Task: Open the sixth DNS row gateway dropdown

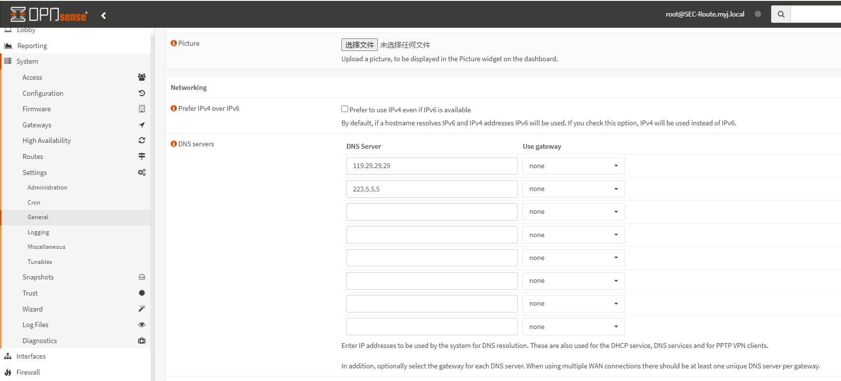Action: (573, 280)
